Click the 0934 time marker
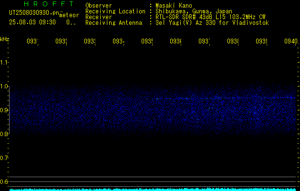The width and height of the screenshot is (300, 191). 118,41
